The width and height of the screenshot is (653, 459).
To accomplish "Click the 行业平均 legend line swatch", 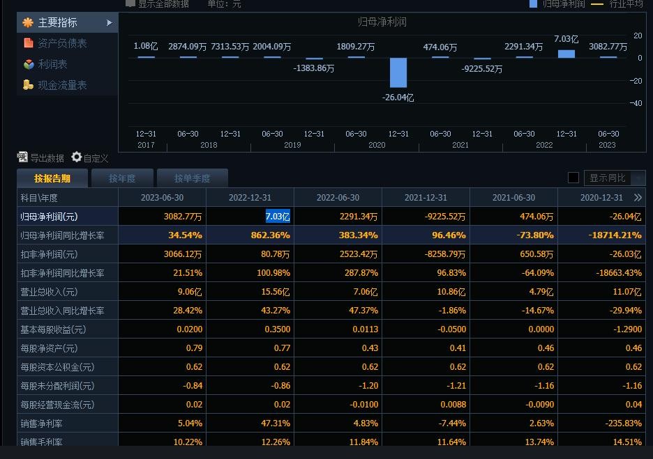I will (x=597, y=3).
